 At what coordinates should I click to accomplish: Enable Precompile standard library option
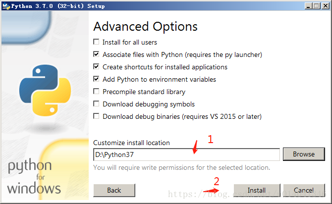click(x=96, y=91)
